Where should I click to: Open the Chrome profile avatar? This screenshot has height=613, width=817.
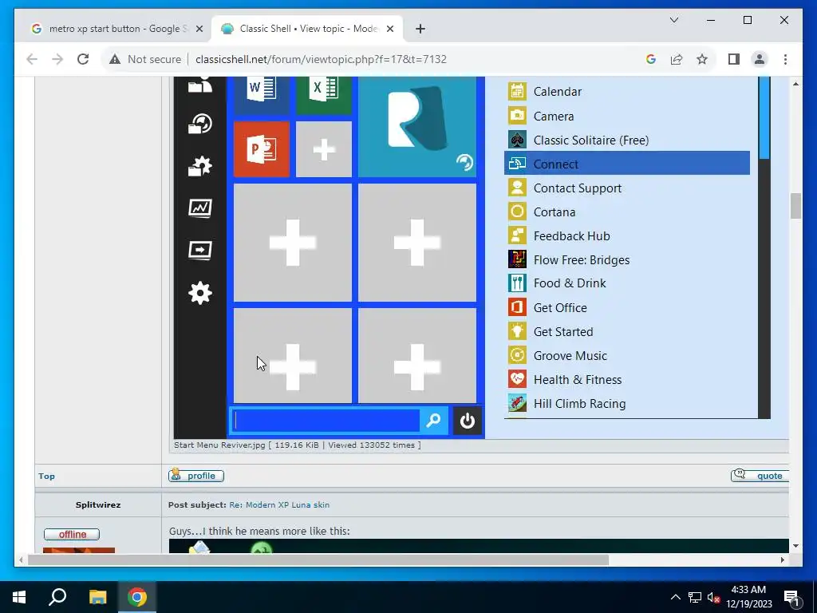pos(760,59)
